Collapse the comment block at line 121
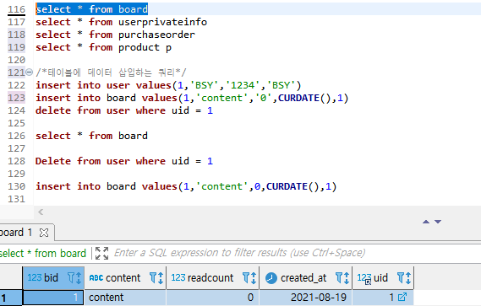Screen dimensions: 481x306 [29, 72]
